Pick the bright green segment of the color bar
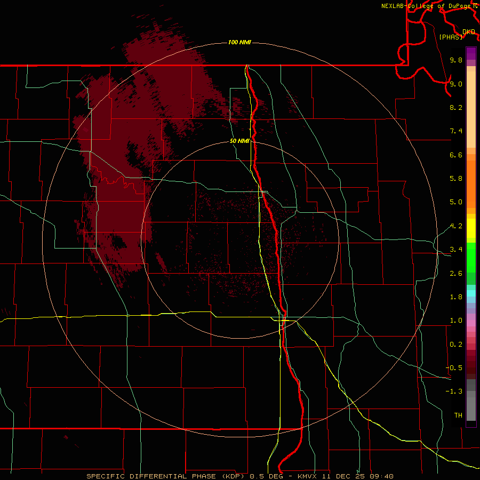The height and width of the screenshot is (480, 480). tap(471, 257)
